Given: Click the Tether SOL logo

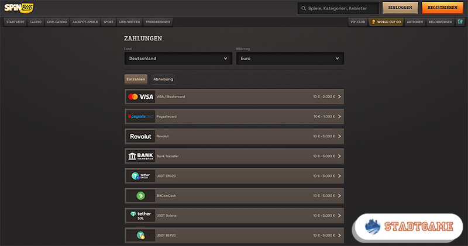Looking at the screenshot, I should pos(140,215).
